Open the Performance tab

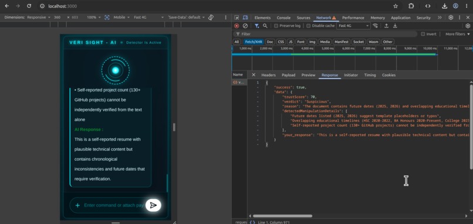coord(353,18)
